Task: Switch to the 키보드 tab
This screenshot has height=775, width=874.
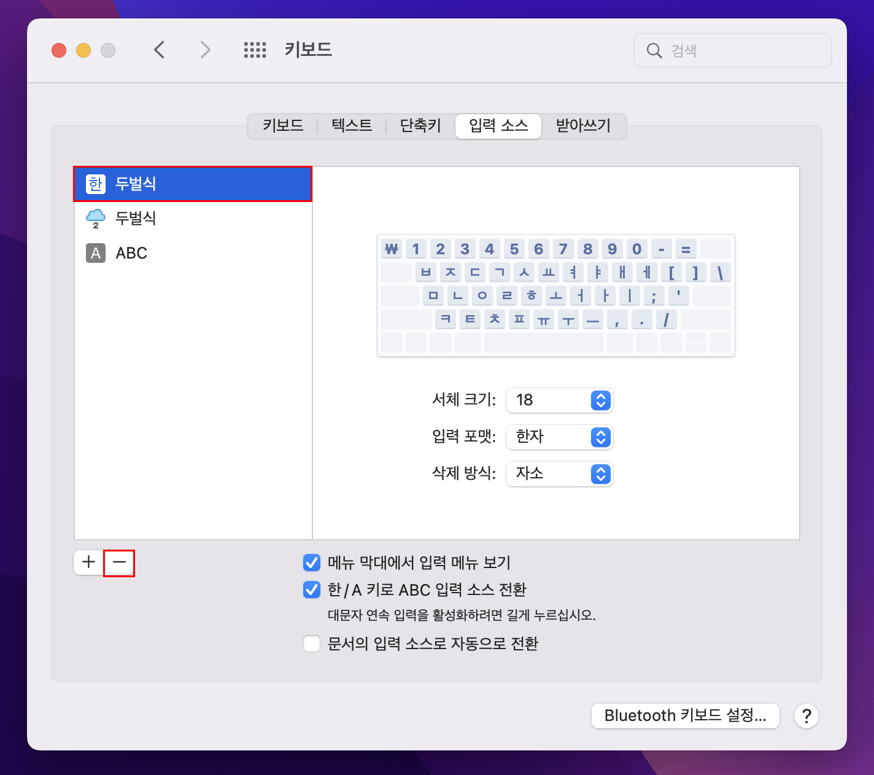Action: tap(283, 126)
